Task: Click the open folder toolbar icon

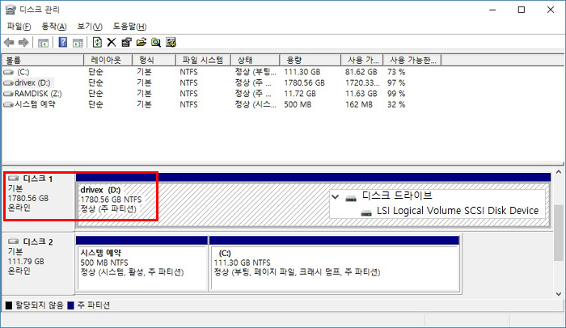Action: tap(141, 42)
